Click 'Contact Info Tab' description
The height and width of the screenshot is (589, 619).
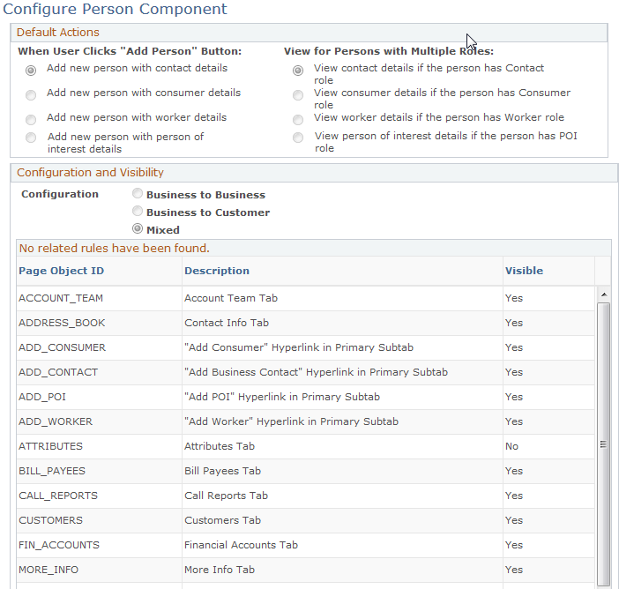[227, 323]
